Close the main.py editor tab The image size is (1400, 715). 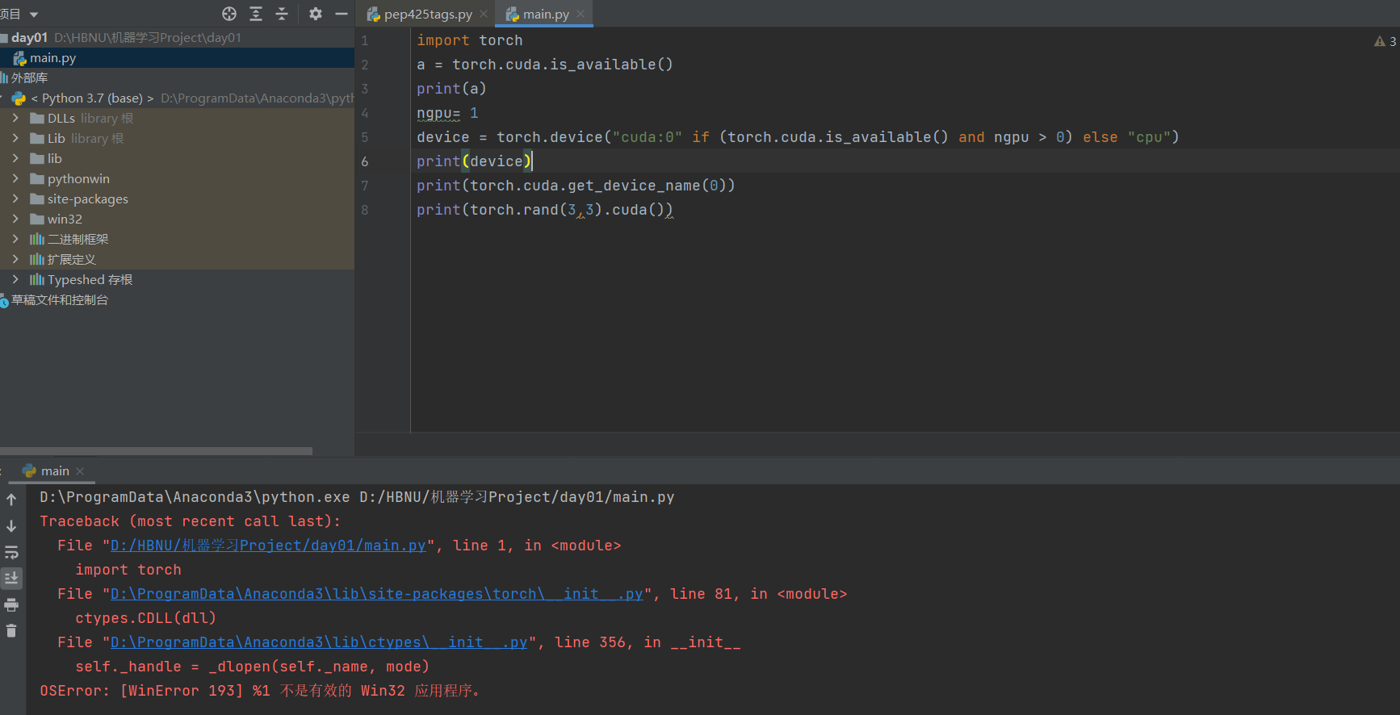click(x=581, y=15)
